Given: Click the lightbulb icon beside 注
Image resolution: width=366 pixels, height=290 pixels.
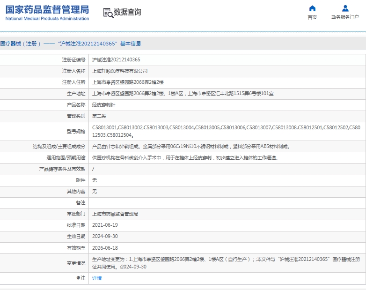Looking at the screenshot, I should click(78, 278).
